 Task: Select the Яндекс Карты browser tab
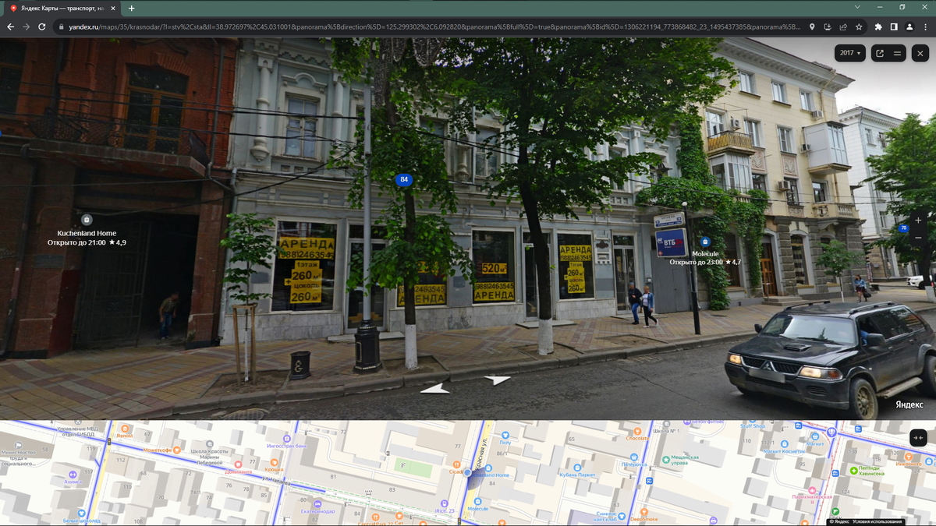61,8
